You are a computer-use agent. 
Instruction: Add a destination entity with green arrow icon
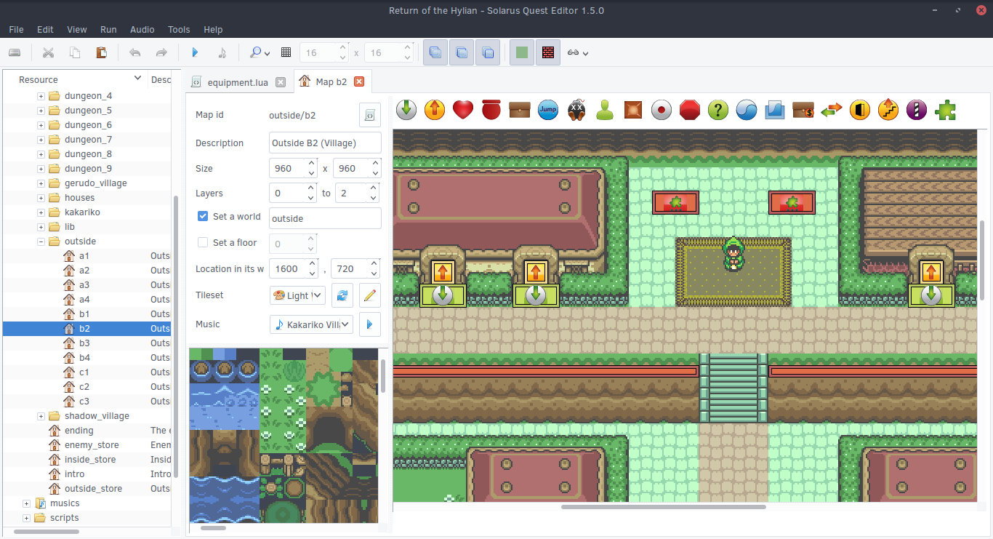point(406,110)
